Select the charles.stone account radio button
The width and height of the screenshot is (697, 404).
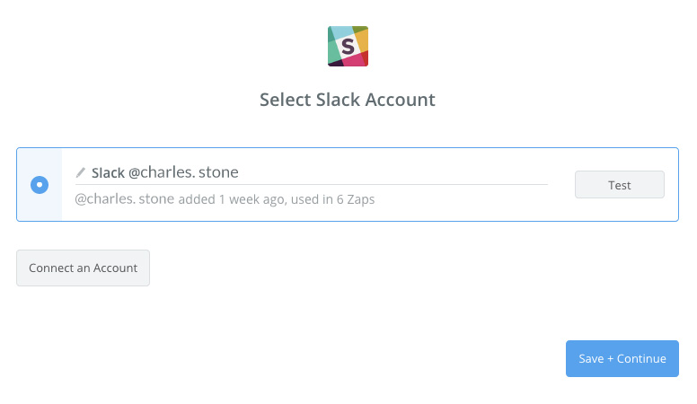point(40,185)
